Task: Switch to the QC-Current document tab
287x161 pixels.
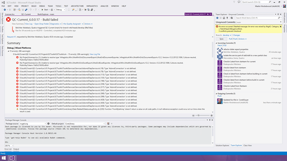Action: click(x=26, y=14)
